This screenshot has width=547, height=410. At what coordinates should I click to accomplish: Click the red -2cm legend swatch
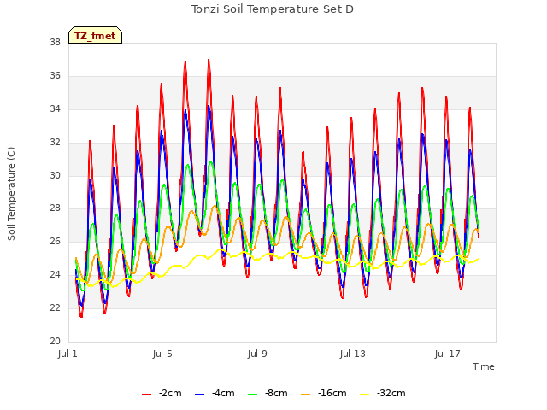coord(146,395)
